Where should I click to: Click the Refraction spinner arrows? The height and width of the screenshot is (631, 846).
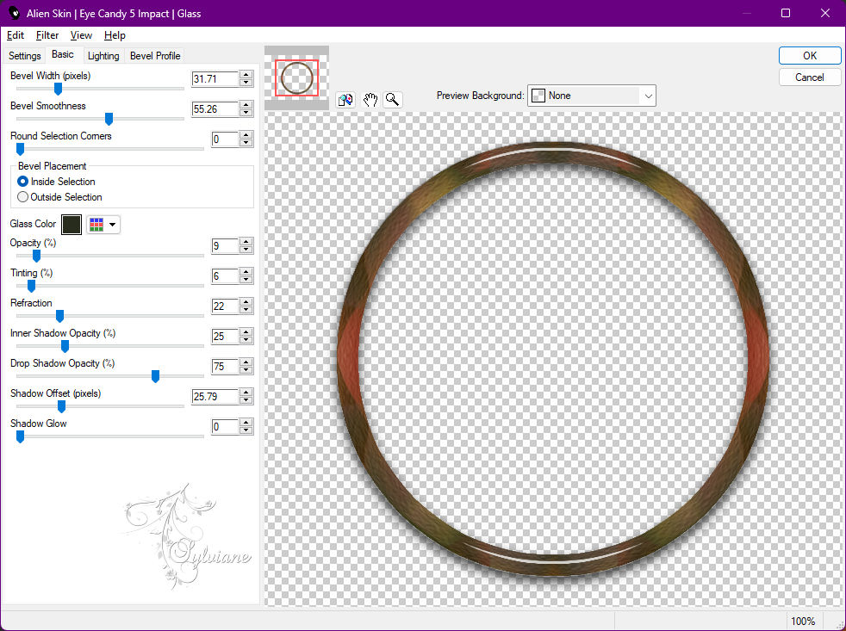(246, 306)
